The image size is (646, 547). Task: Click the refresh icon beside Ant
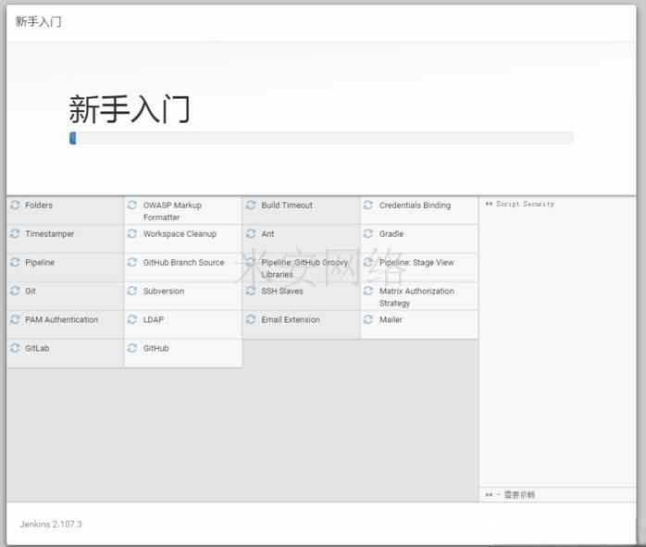point(251,233)
